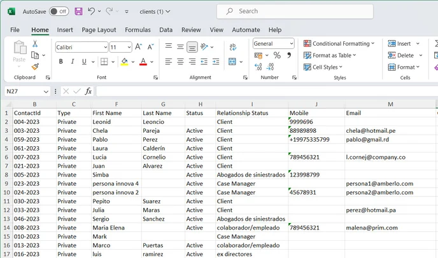
Task: Apply red Font Color
Action: pos(143,62)
